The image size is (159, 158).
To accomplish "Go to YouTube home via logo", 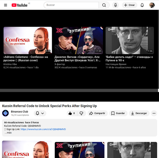I will (x=19, y=5).
